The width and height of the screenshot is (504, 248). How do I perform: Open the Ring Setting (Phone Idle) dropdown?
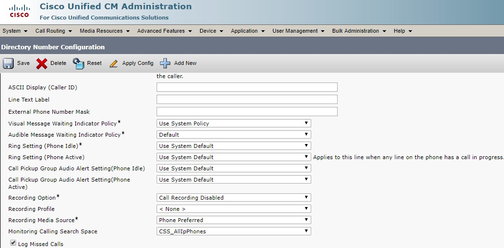coord(233,146)
